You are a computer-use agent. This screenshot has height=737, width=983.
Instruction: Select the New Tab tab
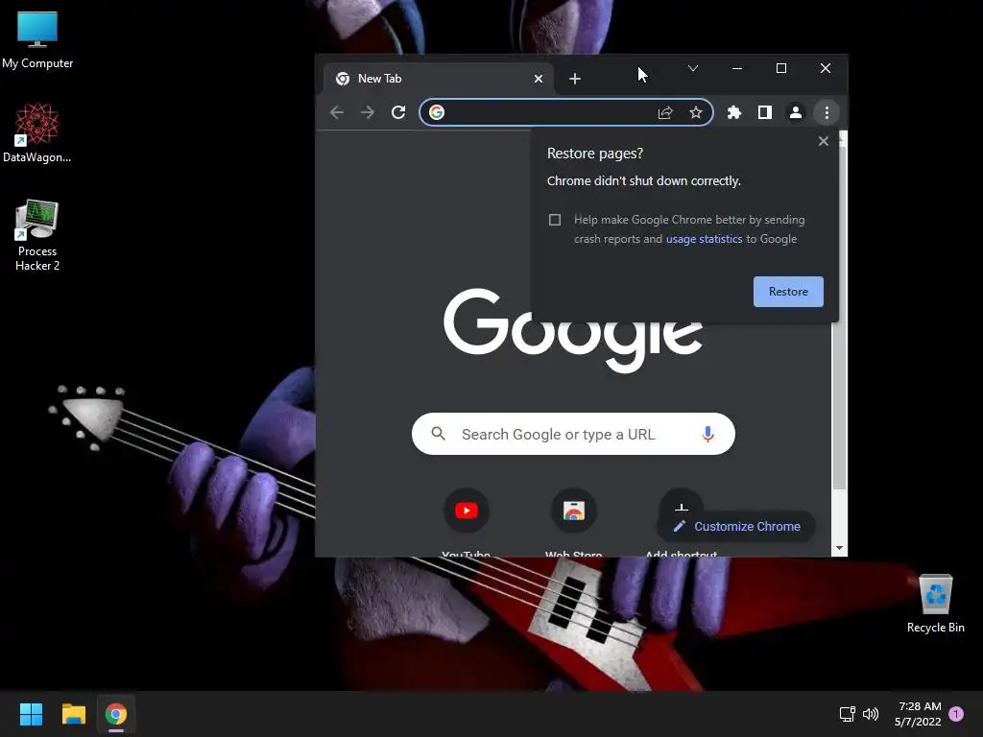438,79
